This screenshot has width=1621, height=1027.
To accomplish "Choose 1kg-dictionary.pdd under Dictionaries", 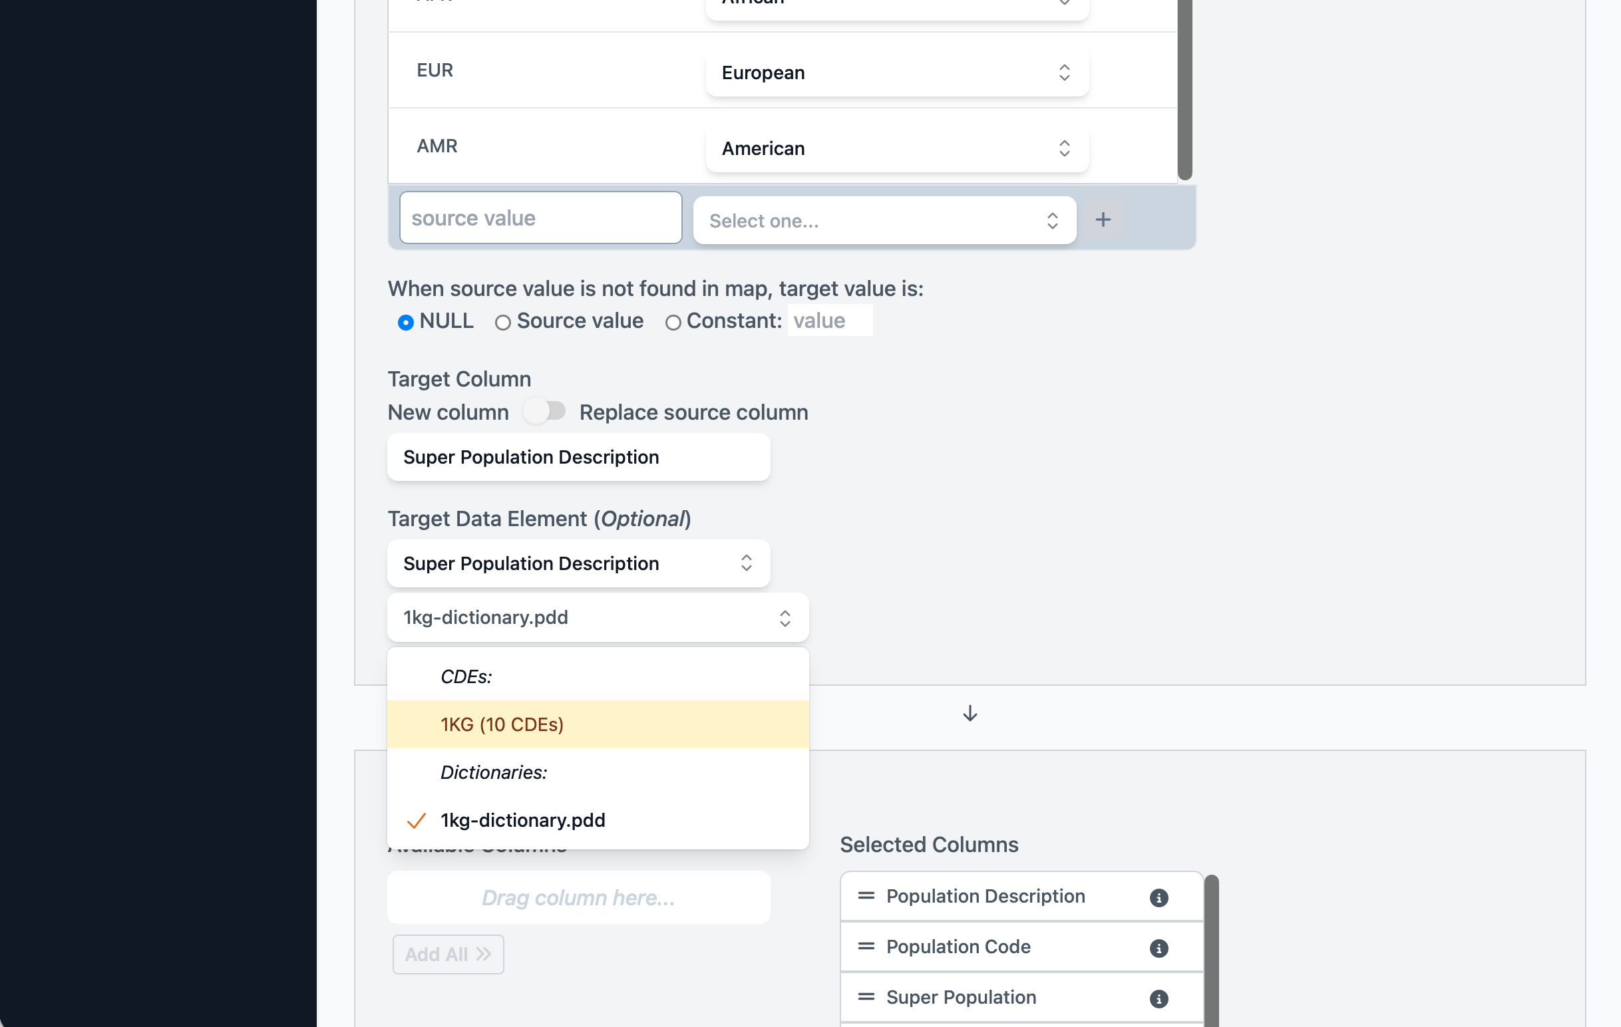I will 522,820.
